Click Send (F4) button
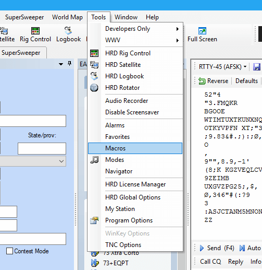262x270 pixels. [217, 248]
